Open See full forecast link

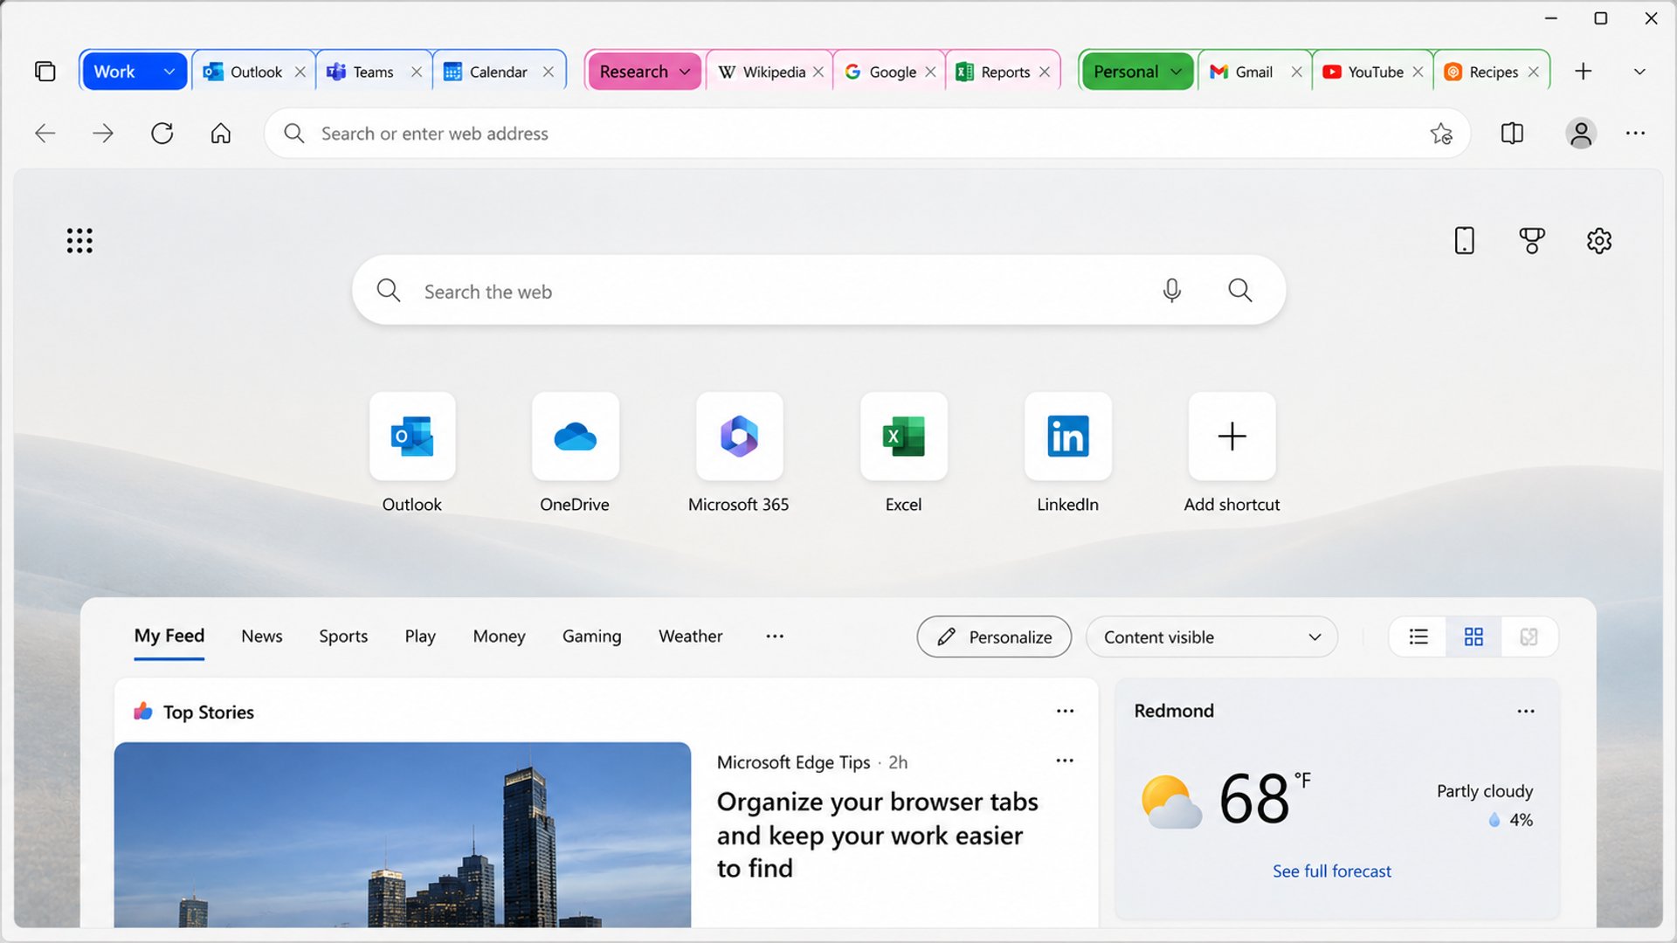(x=1332, y=871)
